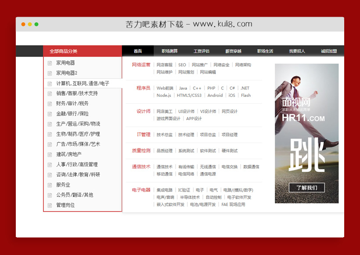Click the document icon beside 销售/客服/技术支持
The image size is (360, 255).
(50, 93)
